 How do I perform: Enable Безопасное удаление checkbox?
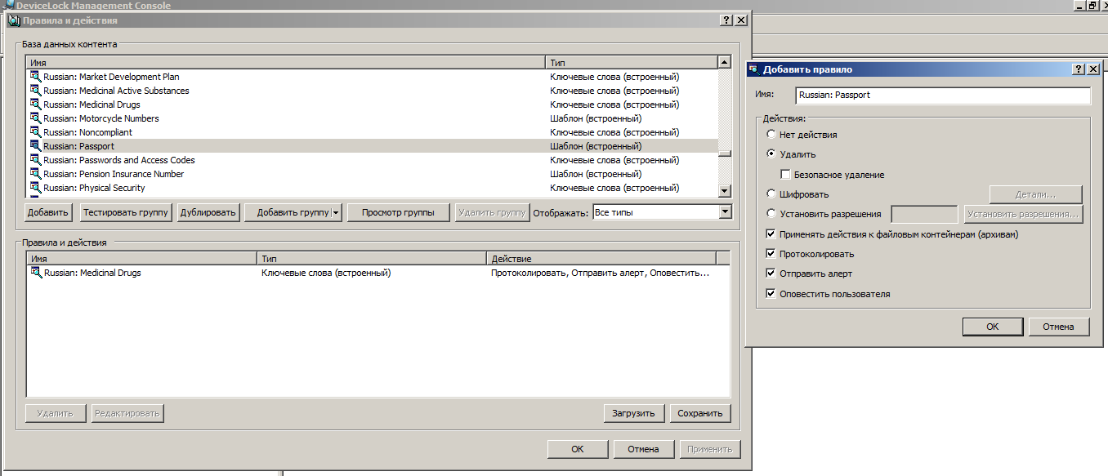[785, 175]
